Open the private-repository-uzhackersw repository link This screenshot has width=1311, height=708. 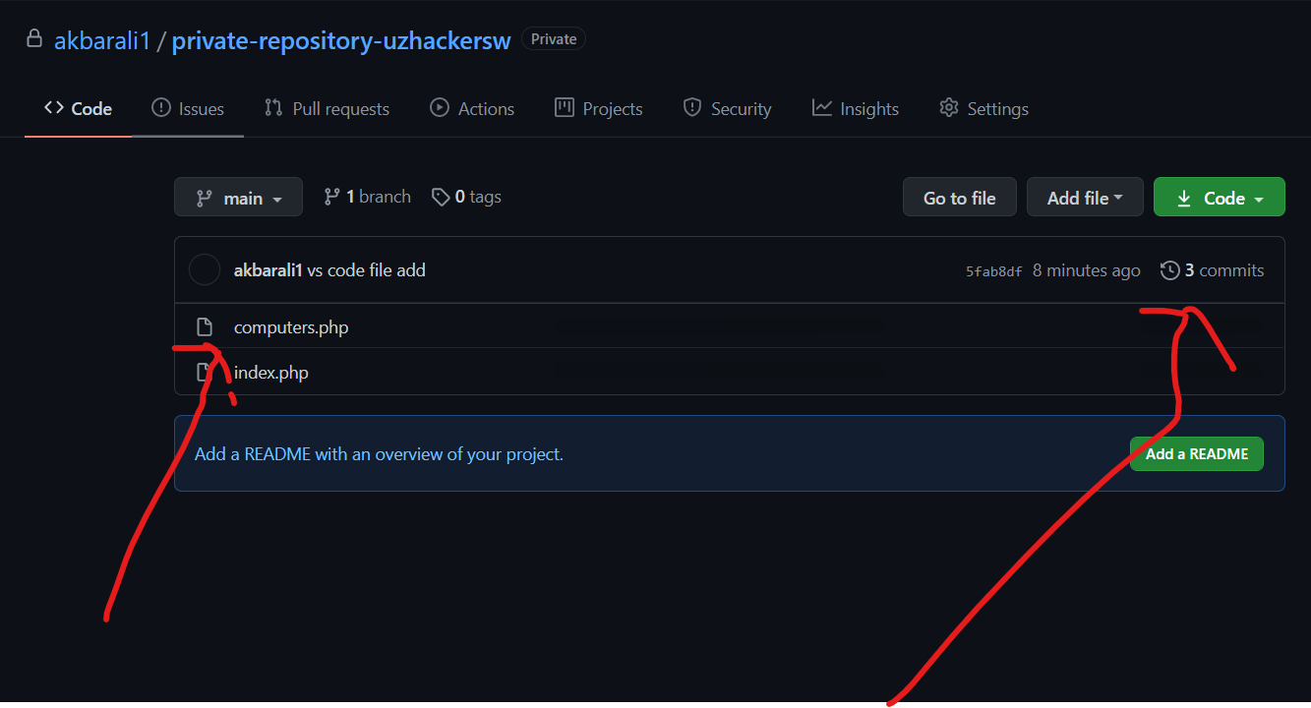point(341,40)
